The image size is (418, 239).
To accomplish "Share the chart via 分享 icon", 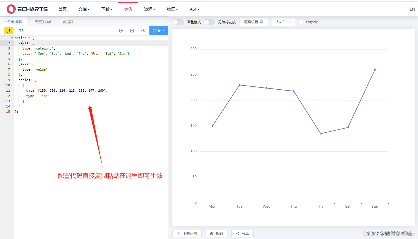I will tap(242, 233).
